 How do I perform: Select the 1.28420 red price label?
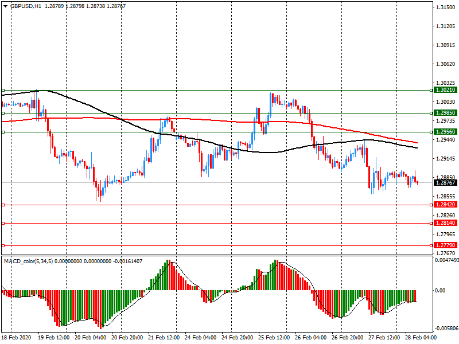point(445,205)
